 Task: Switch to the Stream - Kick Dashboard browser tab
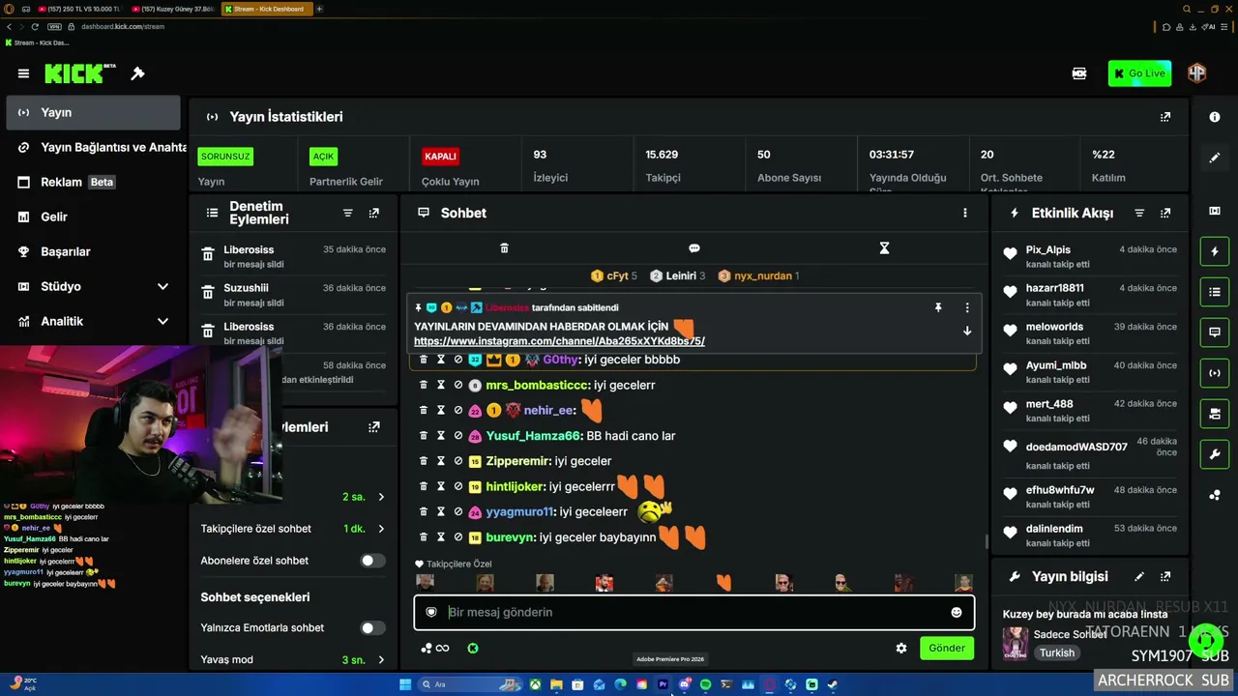[267, 9]
